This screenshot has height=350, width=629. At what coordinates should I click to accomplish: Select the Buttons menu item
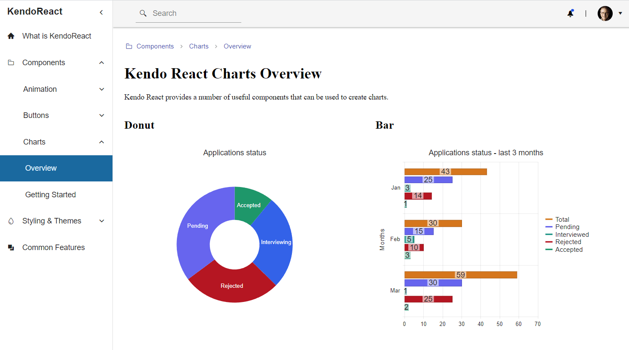pyautogui.click(x=56, y=115)
